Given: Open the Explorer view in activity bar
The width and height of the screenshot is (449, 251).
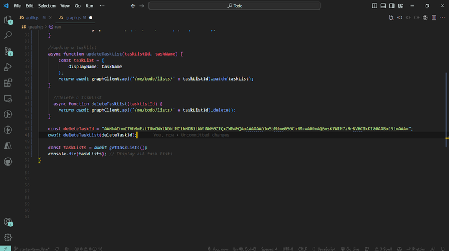Looking at the screenshot, I should [8, 20].
